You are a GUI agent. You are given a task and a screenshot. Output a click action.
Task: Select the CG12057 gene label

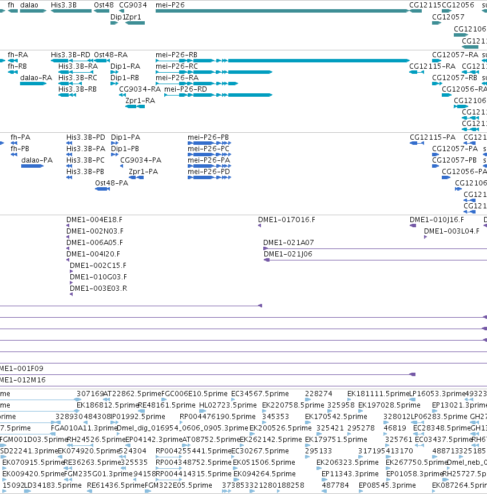pyautogui.click(x=448, y=17)
